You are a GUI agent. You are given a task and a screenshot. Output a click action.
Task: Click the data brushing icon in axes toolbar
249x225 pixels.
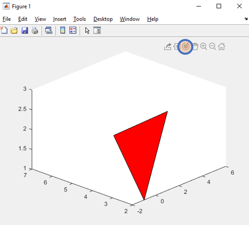176,47
